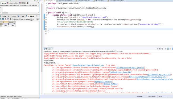Open the java.lang.ArithmeticException link
173x99 pixels.
coord(88,65)
